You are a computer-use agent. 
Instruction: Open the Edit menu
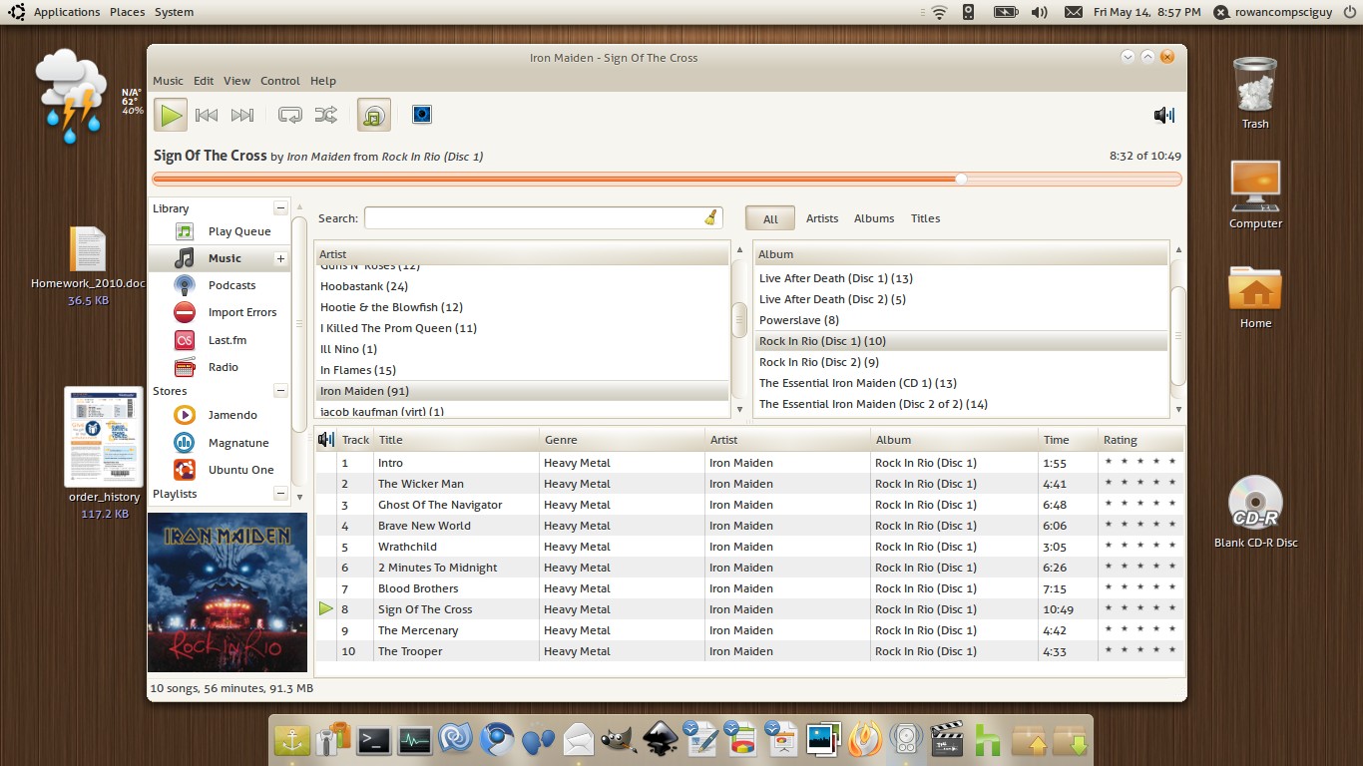tap(204, 81)
